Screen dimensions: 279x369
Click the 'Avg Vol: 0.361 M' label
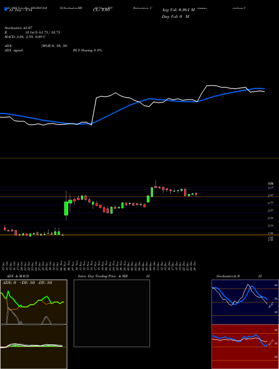(x=178, y=10)
